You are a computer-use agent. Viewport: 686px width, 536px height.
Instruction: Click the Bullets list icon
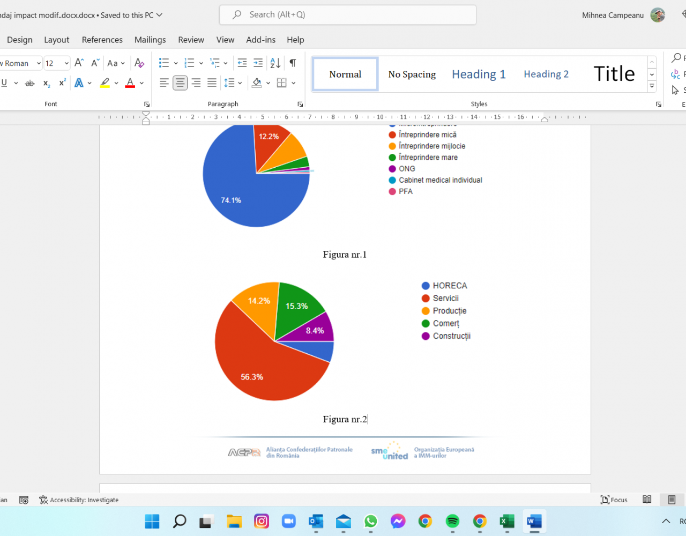[x=164, y=63]
